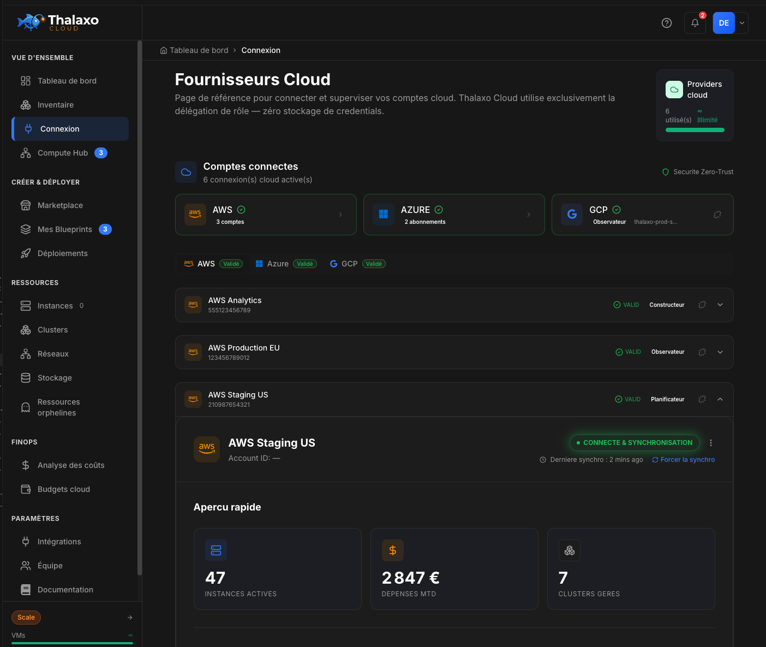The height and width of the screenshot is (647, 766).
Task: Click the Intégrations plug icon
Action: point(26,542)
